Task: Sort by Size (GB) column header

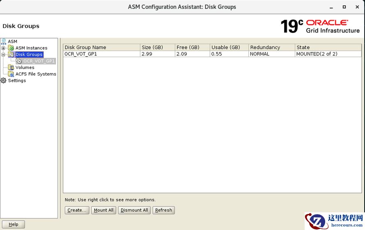Action: click(158, 47)
